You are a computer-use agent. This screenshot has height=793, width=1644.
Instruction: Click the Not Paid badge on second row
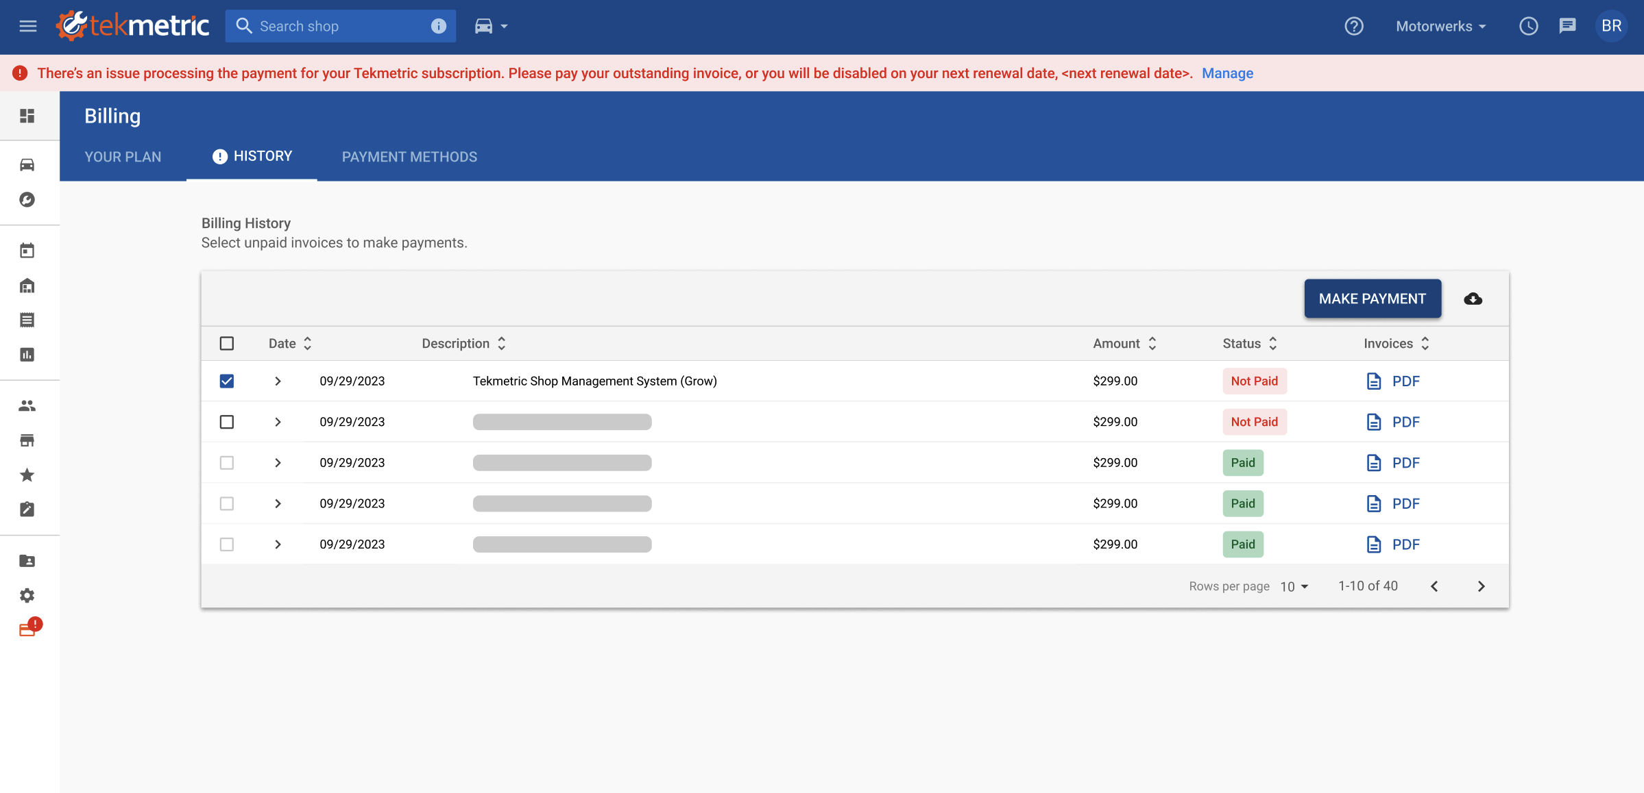tap(1255, 422)
